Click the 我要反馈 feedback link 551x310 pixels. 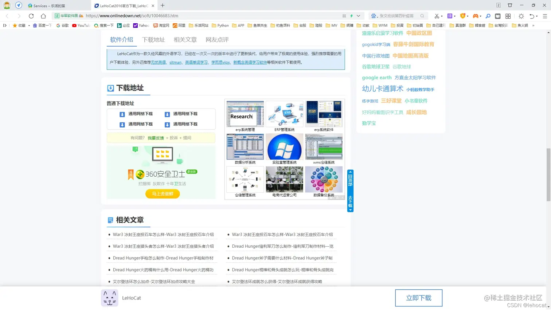pos(156,138)
